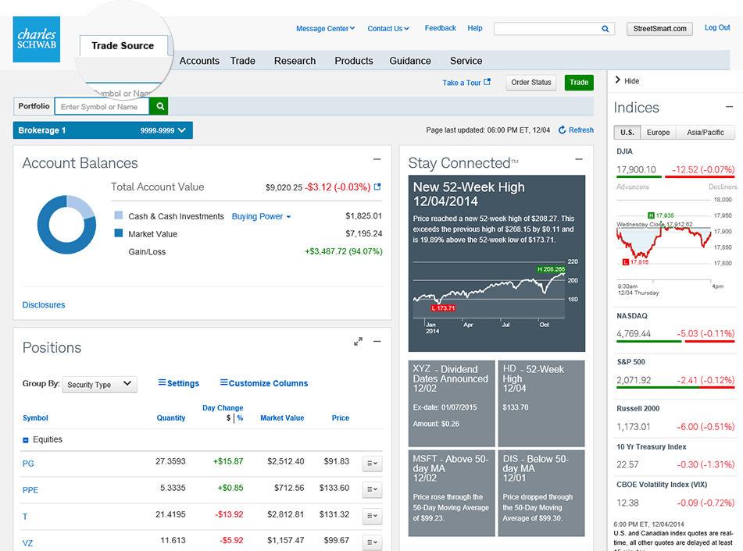Switch to the Europe indices tab
The height and width of the screenshot is (551, 743).
658,132
